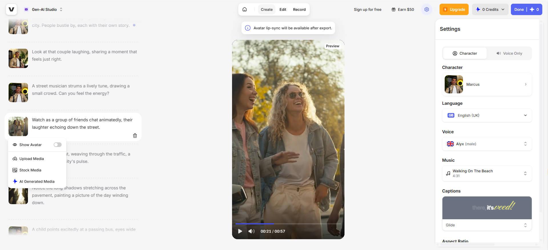Image resolution: width=548 pixels, height=250 pixels.
Task: Click the Upgrade button
Action: click(454, 9)
